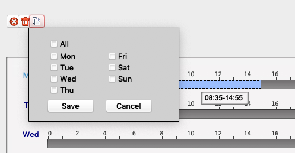Tick the Tue checkbox
The image size is (295, 153).
coord(54,68)
